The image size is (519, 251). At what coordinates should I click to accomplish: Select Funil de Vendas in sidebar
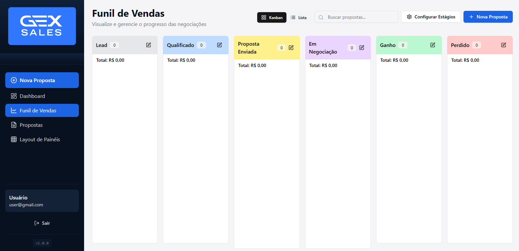[x=42, y=110]
